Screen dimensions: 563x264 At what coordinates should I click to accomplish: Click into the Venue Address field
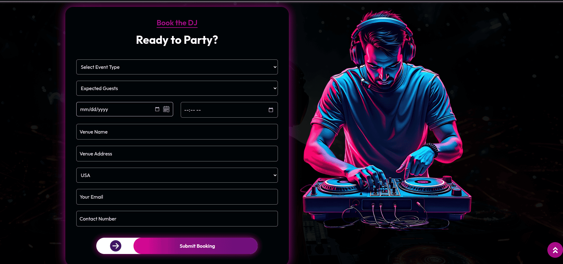(177, 154)
